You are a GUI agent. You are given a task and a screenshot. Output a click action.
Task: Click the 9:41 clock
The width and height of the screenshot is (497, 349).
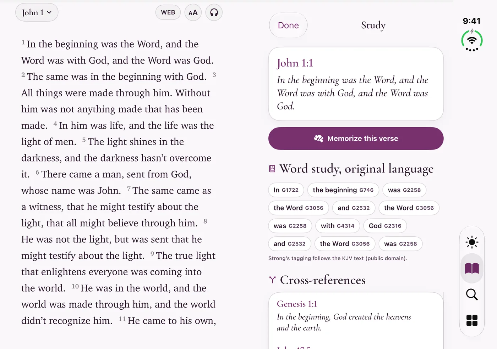(471, 21)
